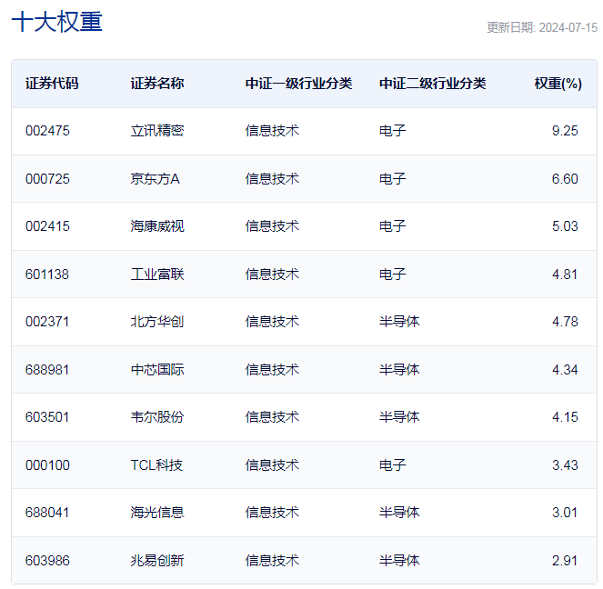Select security code 603501

47,417
